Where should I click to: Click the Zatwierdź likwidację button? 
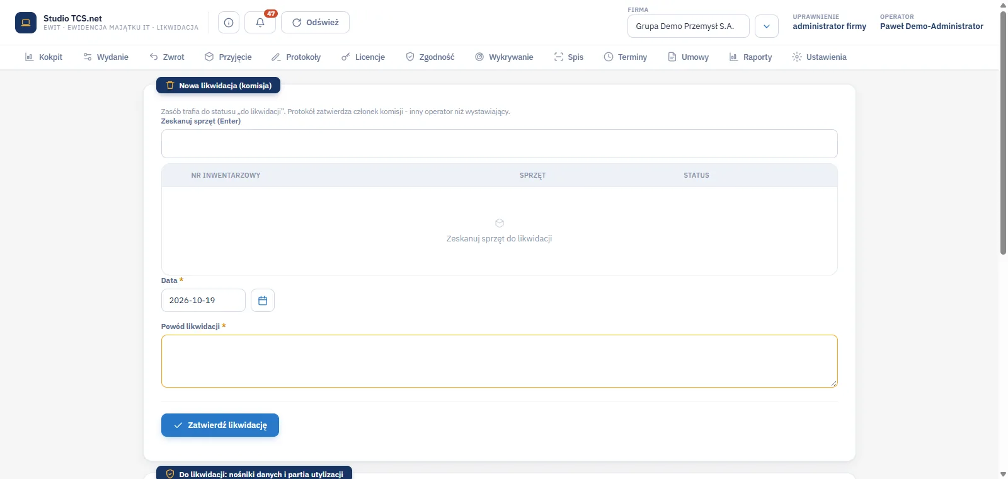(220, 425)
